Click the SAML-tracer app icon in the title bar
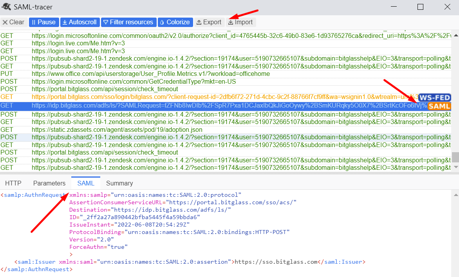The width and height of the screenshot is (459, 277). [6, 6]
